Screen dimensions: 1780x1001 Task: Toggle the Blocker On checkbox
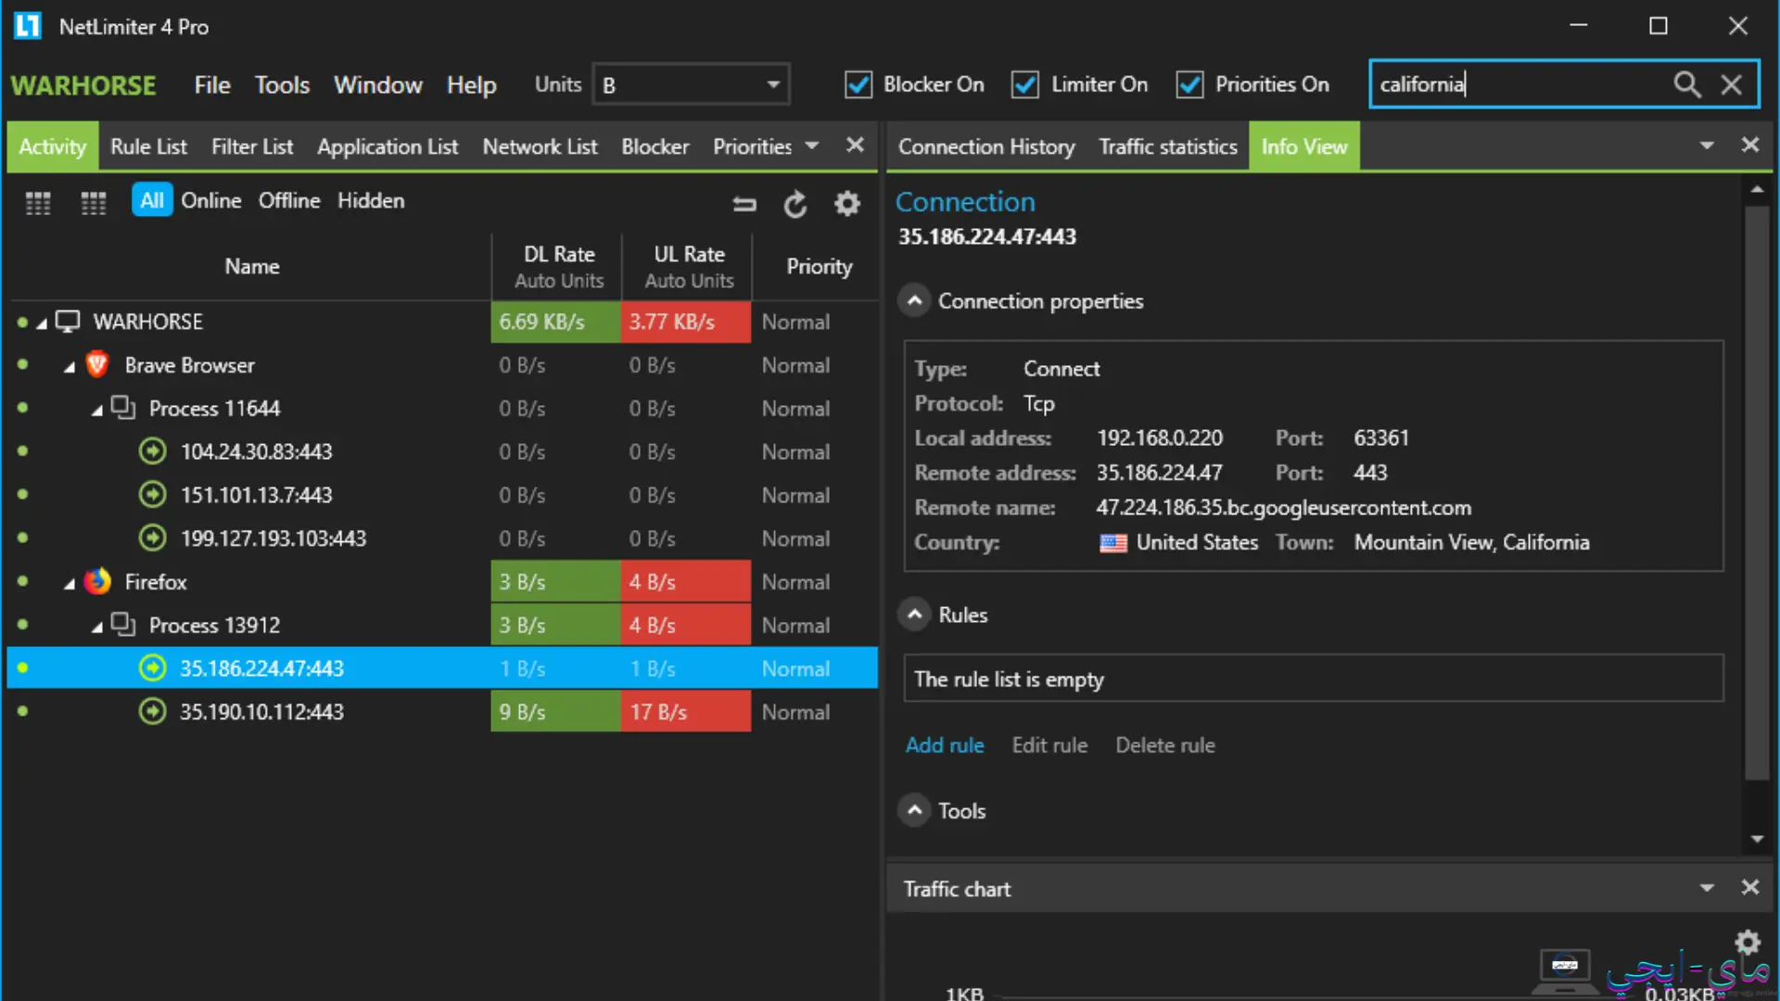[x=858, y=84]
